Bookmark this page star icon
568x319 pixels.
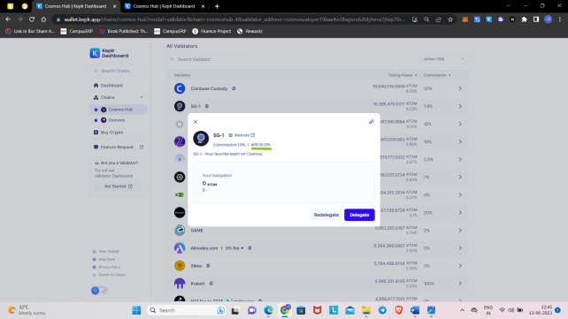pyautogui.click(x=450, y=19)
